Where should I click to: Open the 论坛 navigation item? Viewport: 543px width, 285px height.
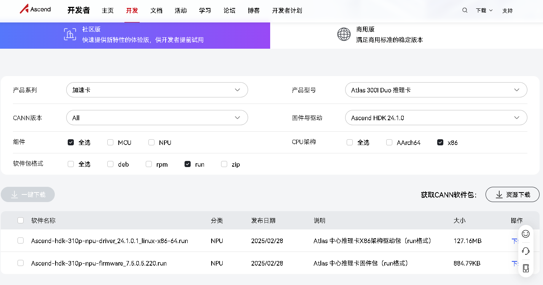(x=229, y=11)
